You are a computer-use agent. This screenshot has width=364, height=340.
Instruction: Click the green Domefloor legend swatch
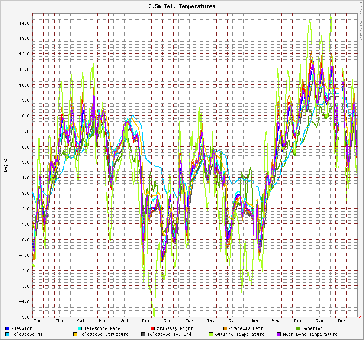pyautogui.click(x=298, y=329)
